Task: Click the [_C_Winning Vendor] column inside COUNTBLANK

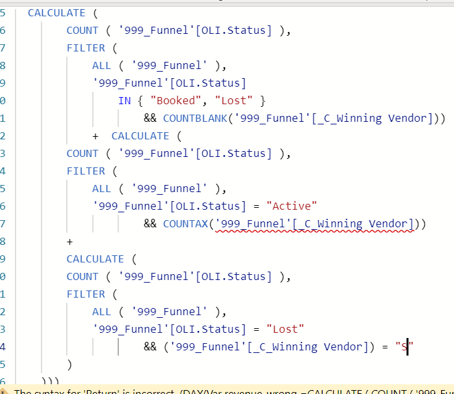Action: pyautogui.click(x=372, y=119)
